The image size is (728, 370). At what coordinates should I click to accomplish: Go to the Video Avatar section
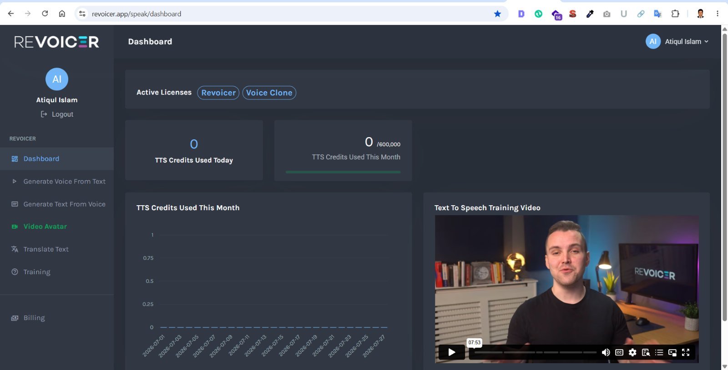click(x=57, y=226)
